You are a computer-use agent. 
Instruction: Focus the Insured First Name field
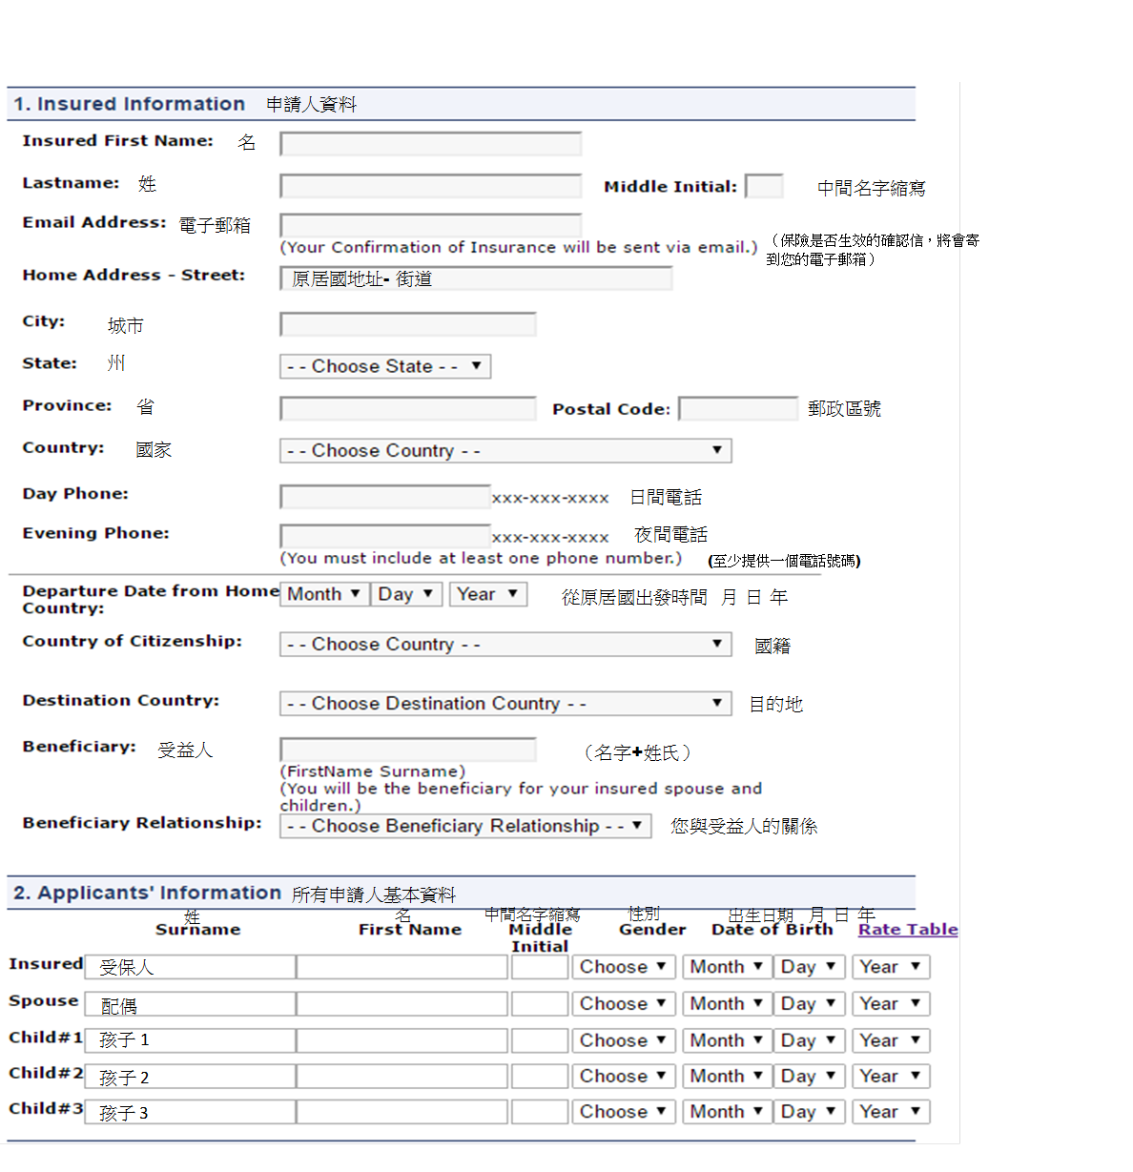[x=431, y=144]
